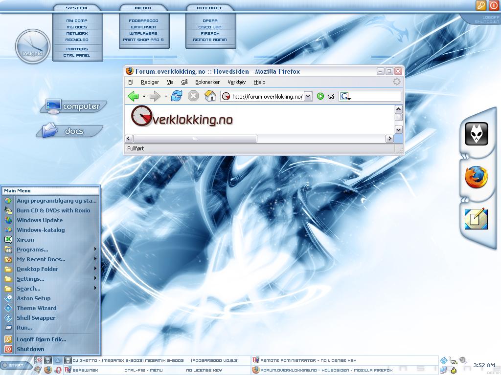The height and width of the screenshot is (375, 501).
Task: Click the triangle quick launch icon
Action: click(58, 360)
